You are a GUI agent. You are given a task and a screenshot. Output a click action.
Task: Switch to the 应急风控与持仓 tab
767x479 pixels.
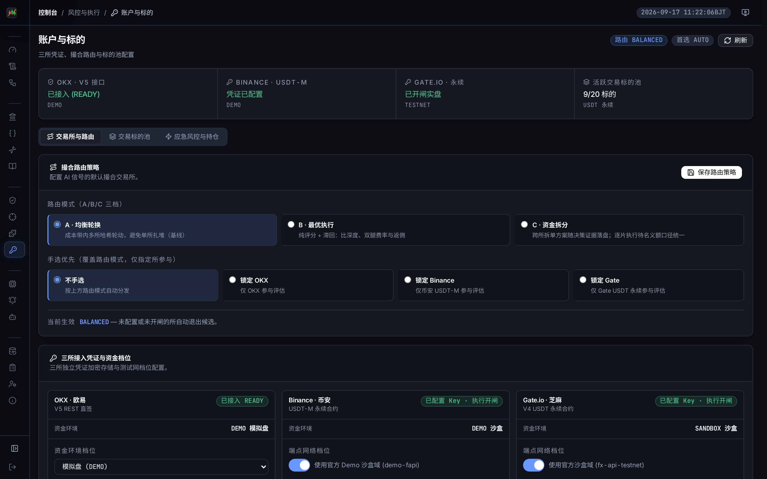192,137
